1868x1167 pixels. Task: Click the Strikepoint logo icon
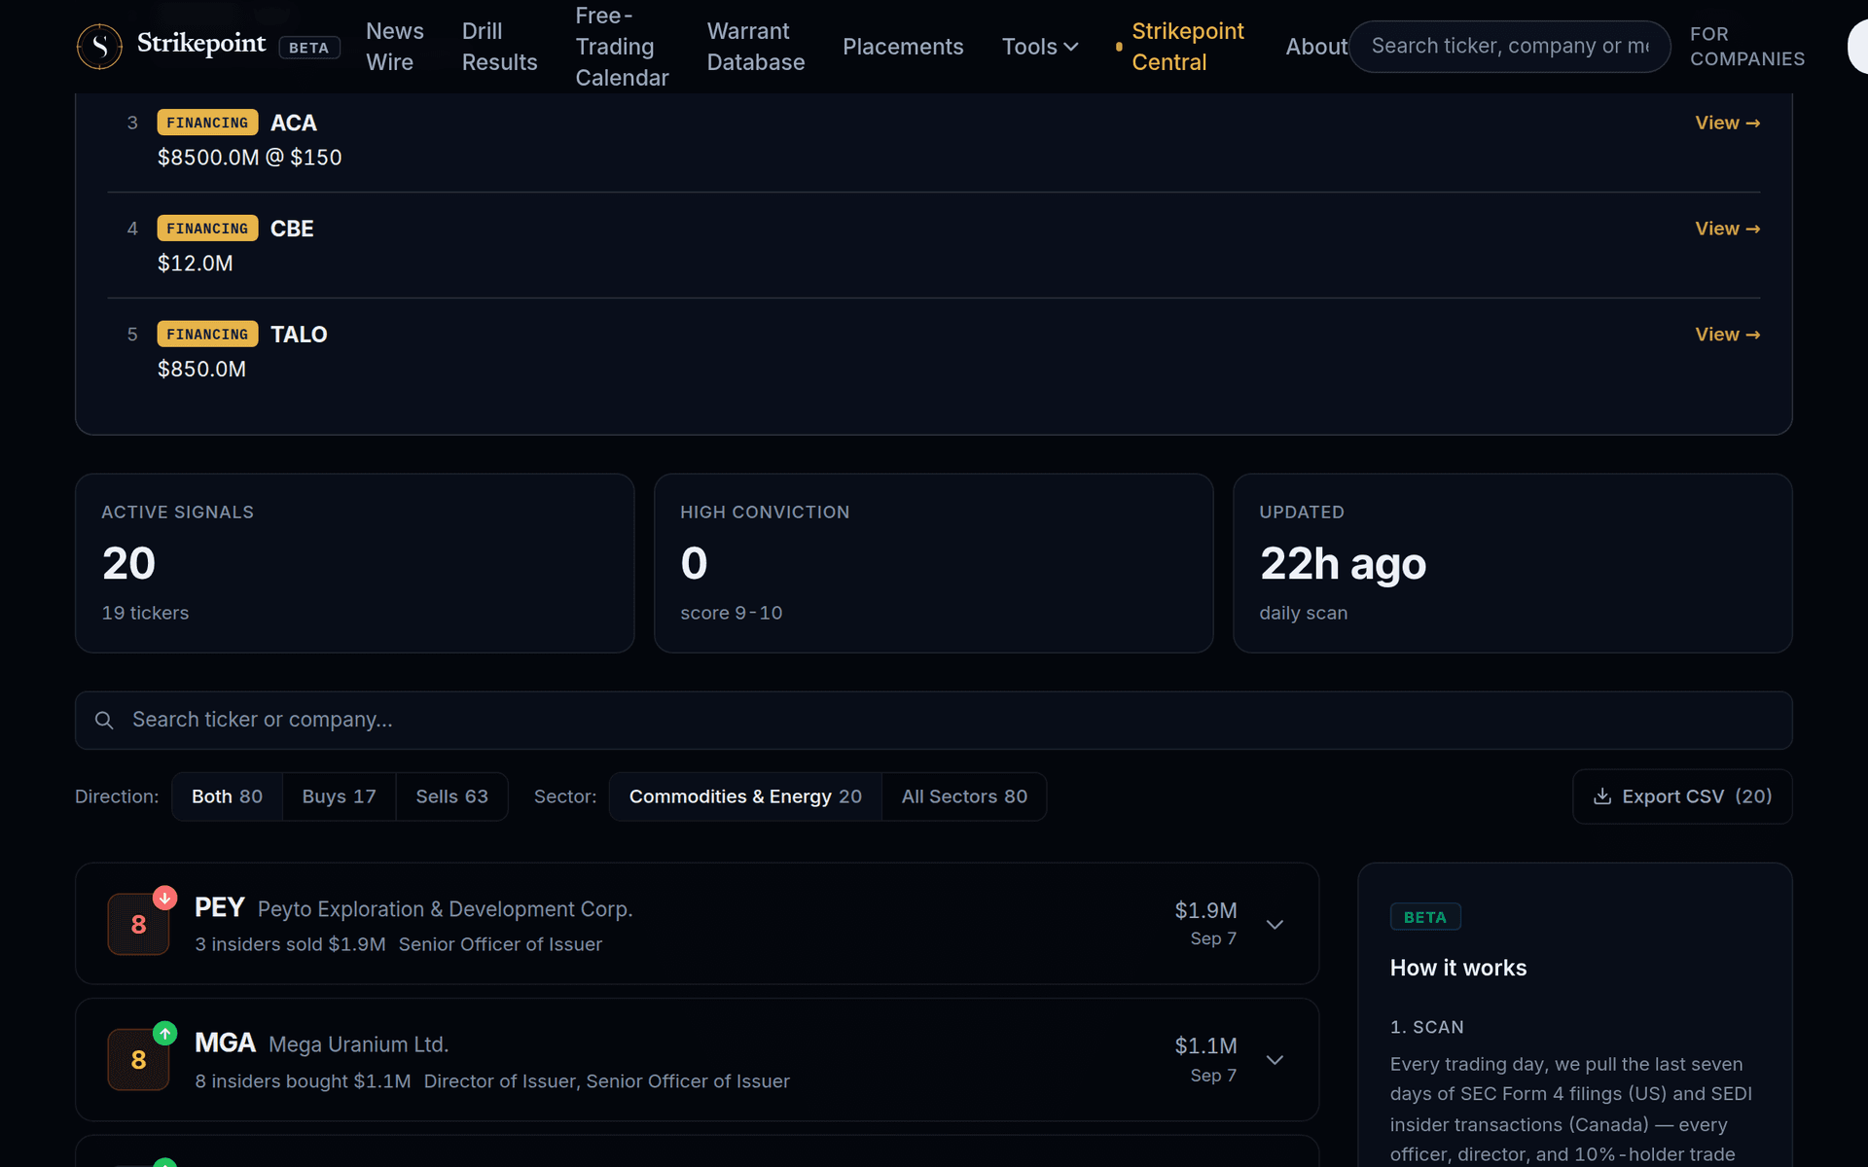click(x=99, y=46)
